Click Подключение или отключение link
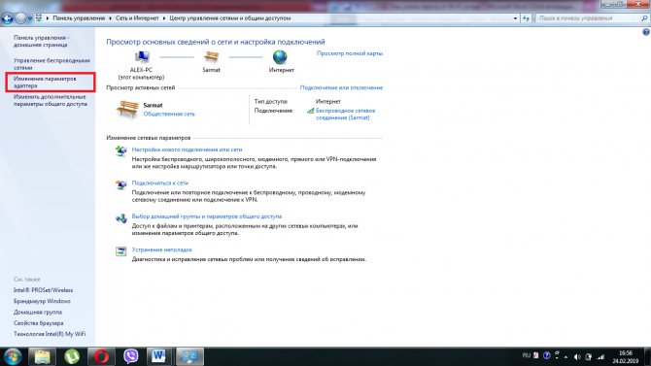Viewport: 651px width, 366px height. click(341, 88)
